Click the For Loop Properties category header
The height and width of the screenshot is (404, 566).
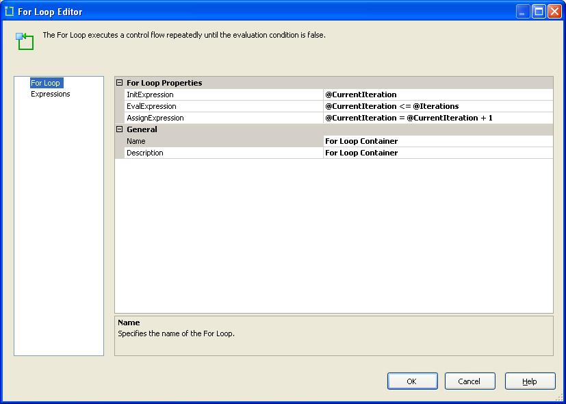tap(164, 83)
